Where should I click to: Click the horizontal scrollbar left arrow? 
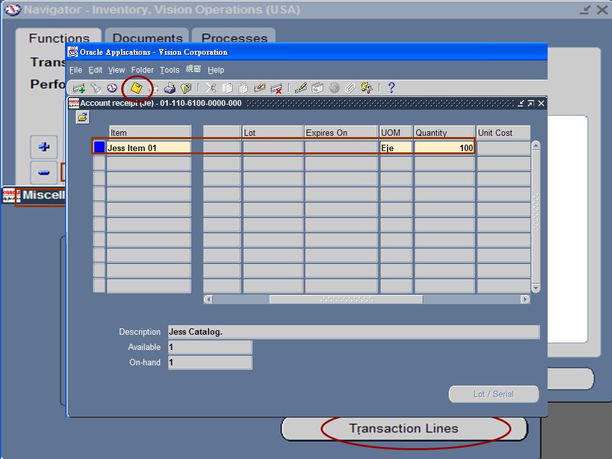(x=208, y=300)
